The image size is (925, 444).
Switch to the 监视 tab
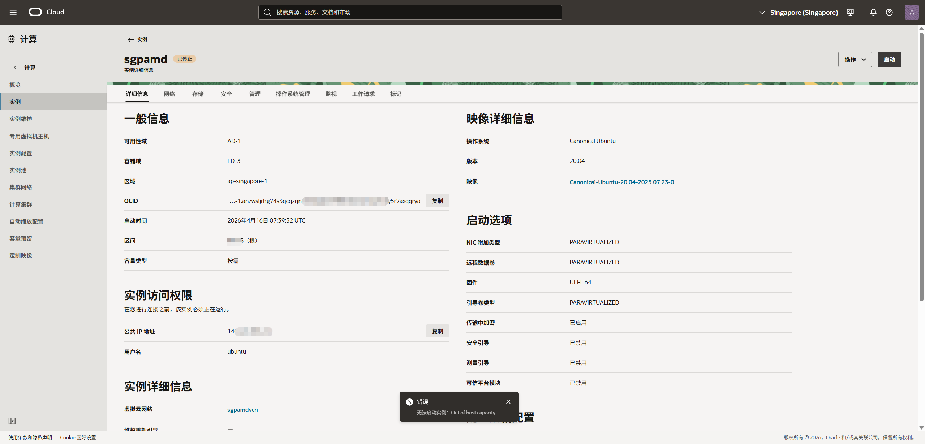tap(331, 94)
